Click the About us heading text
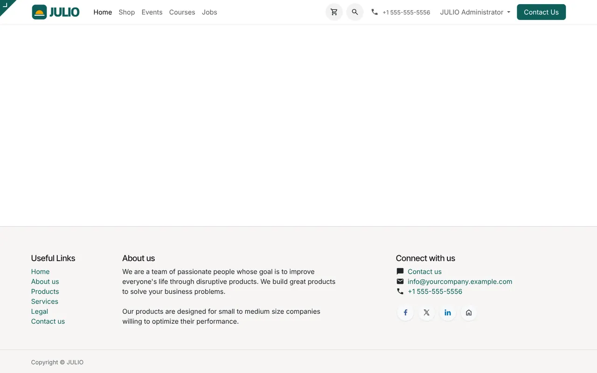The width and height of the screenshot is (597, 373). point(139,258)
